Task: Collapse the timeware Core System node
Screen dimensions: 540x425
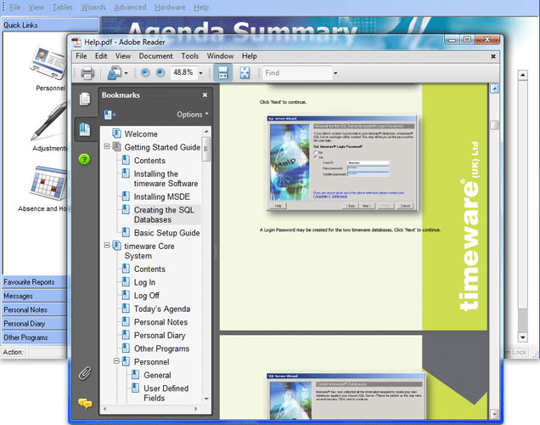Action: [x=107, y=246]
